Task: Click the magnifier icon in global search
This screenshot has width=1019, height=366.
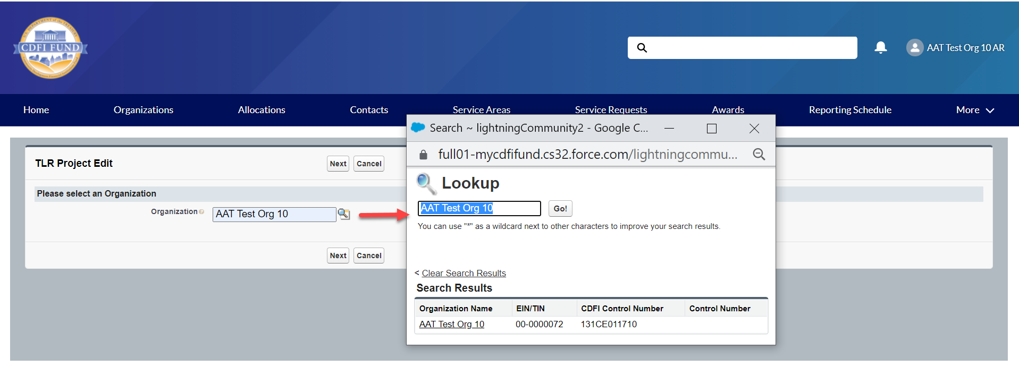Action: 642,48
